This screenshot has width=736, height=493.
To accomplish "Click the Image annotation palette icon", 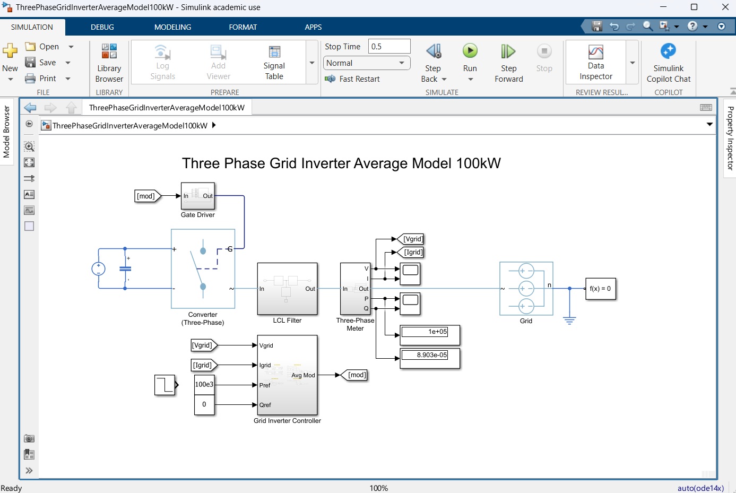I will (x=29, y=210).
